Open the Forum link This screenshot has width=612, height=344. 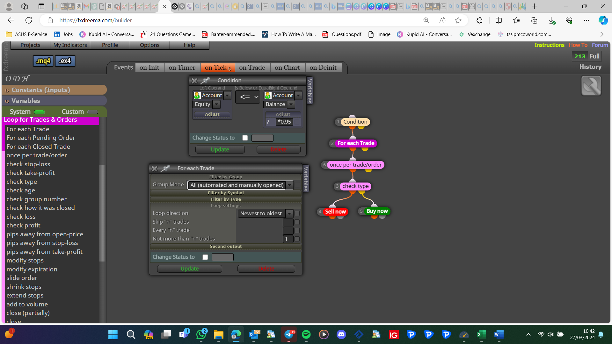600,45
